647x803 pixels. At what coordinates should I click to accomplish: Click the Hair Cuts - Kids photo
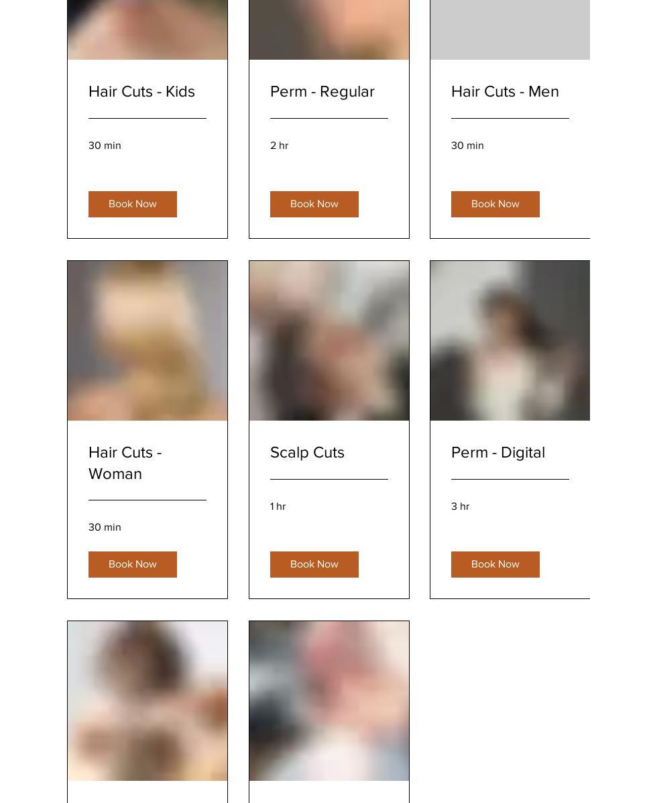tap(148, 30)
